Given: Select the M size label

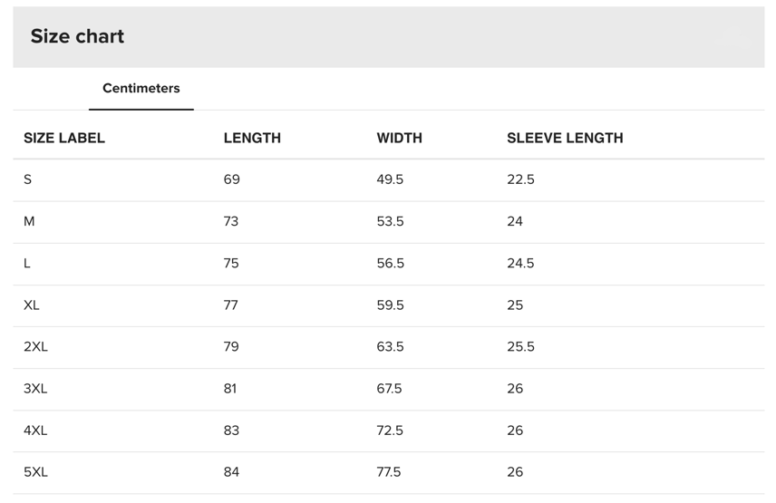Looking at the screenshot, I should (x=29, y=221).
